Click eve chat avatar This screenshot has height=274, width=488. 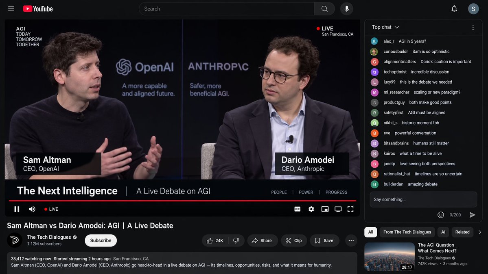(374, 133)
